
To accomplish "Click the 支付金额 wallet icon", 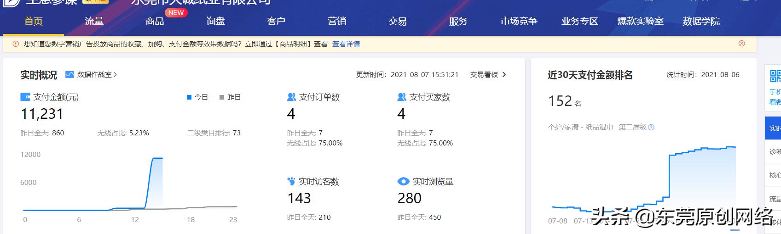I will 25,97.
